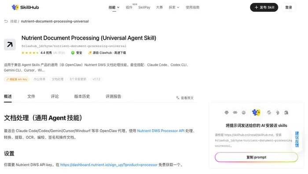Switch to the 评测报告 tab

(x=114, y=96)
